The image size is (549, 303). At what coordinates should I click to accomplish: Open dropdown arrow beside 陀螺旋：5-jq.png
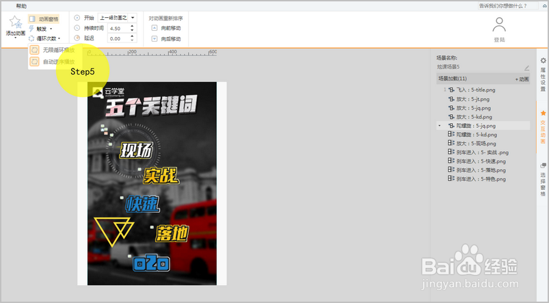coord(440,126)
